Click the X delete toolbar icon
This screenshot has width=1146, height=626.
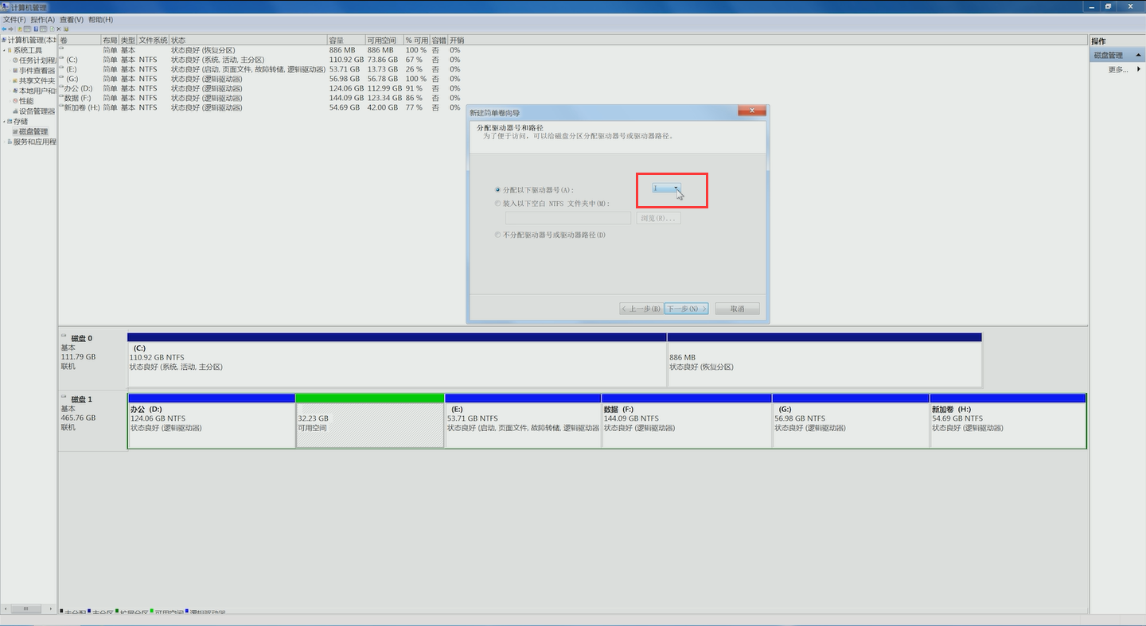click(x=59, y=29)
